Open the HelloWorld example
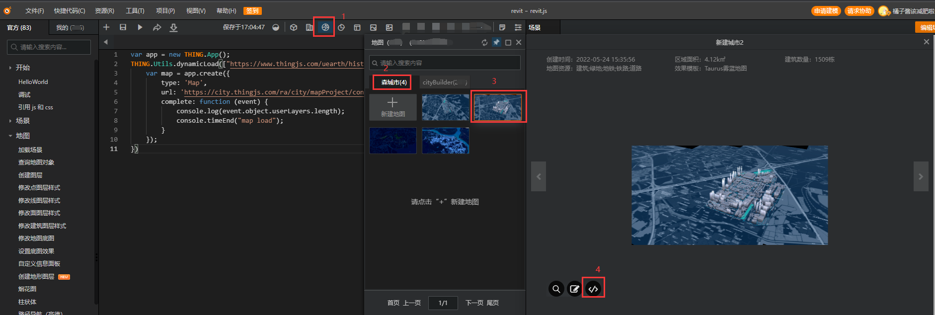 pos(33,82)
